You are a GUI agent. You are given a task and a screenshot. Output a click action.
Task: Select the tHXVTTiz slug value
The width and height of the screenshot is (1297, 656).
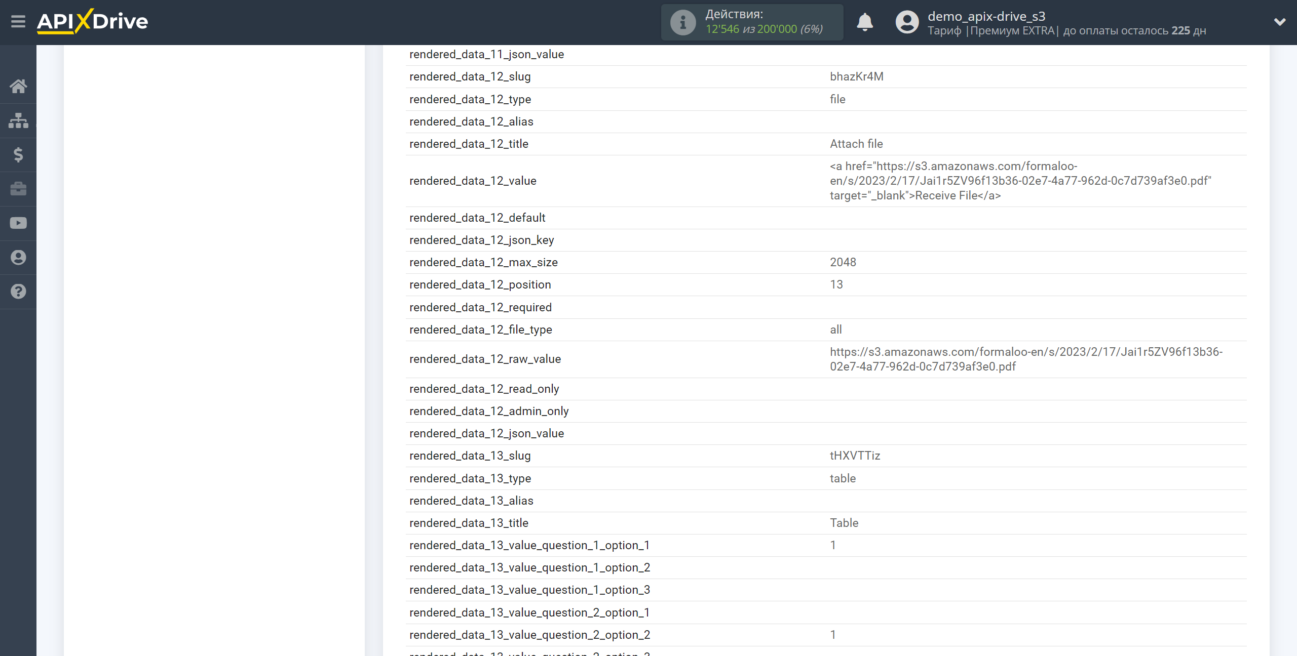pyautogui.click(x=855, y=456)
